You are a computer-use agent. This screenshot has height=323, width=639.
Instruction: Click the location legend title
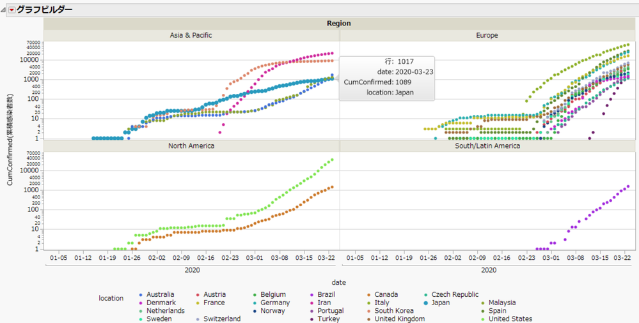tap(111, 298)
